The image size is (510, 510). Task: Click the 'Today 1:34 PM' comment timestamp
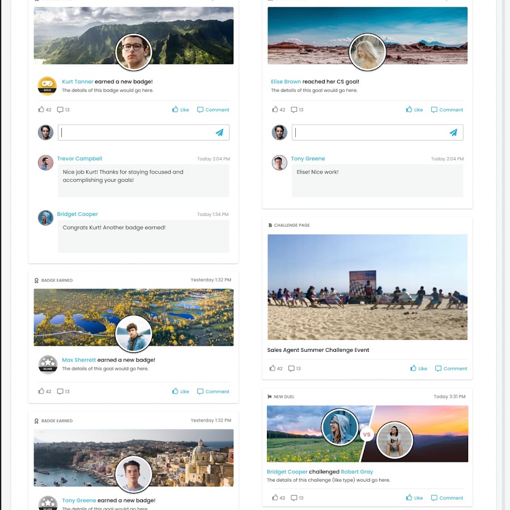pyautogui.click(x=212, y=214)
